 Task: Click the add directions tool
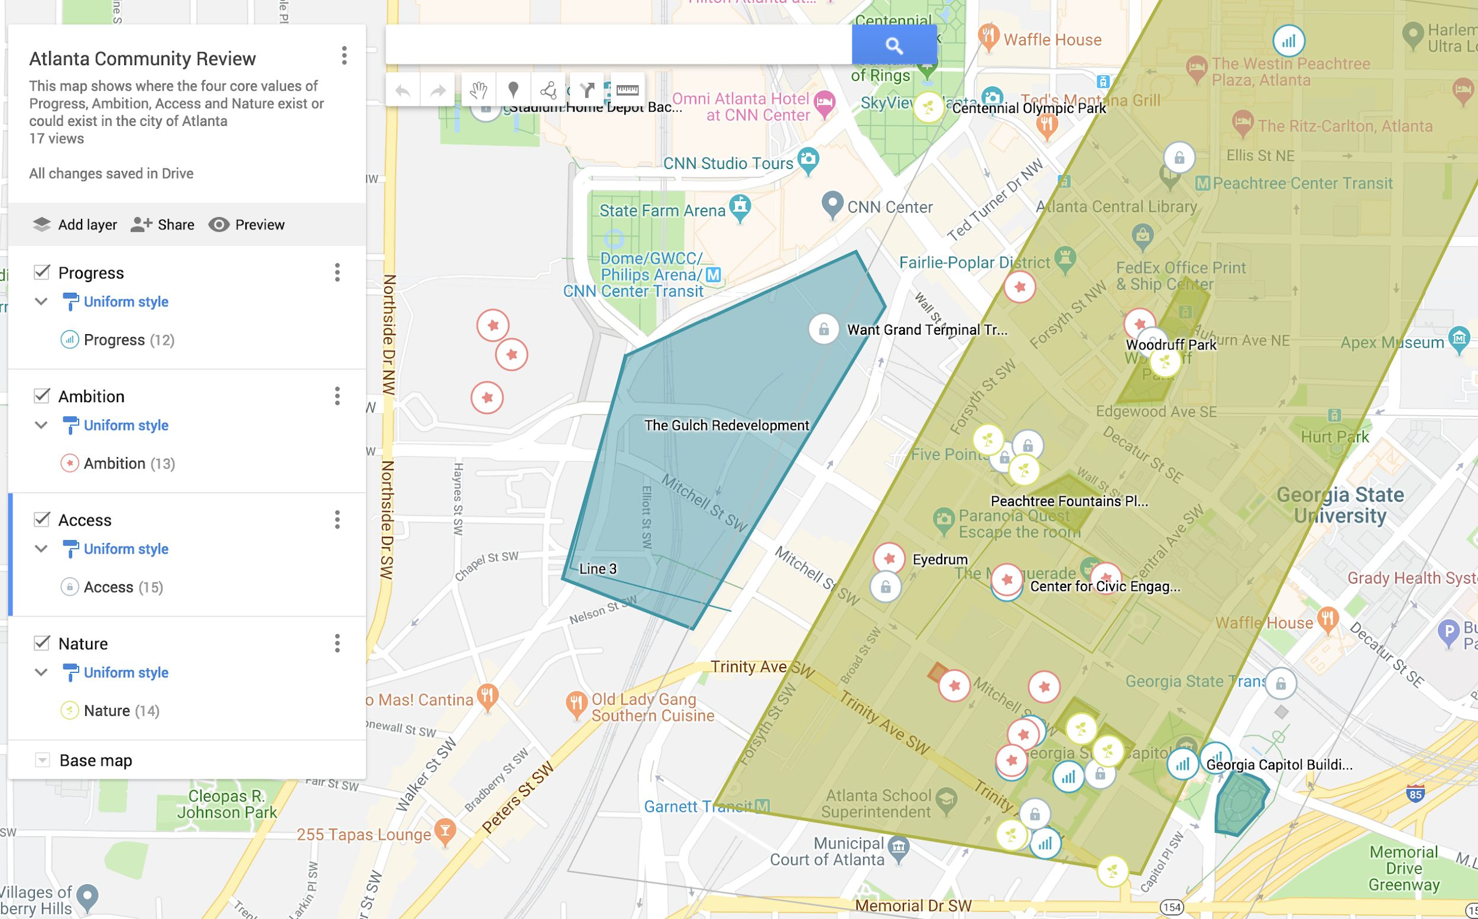tap(586, 90)
